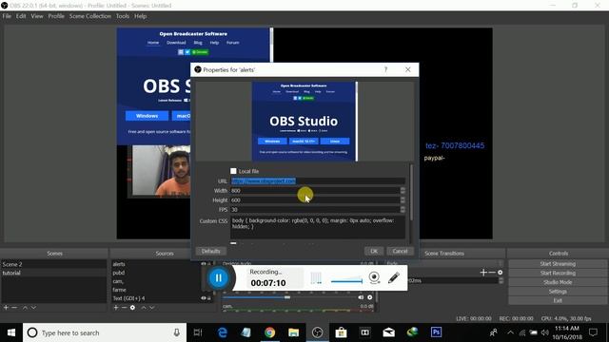Add a new source with plus icon

tap(116, 308)
